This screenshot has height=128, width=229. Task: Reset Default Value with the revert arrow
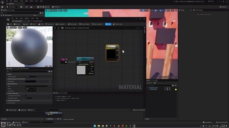pyautogui.click(x=50, y=81)
